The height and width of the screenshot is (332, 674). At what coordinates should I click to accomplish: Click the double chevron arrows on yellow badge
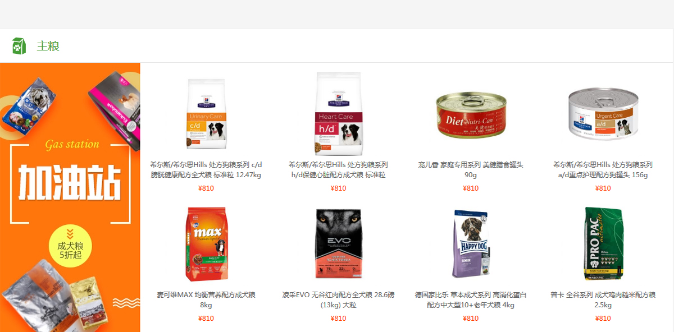click(70, 234)
